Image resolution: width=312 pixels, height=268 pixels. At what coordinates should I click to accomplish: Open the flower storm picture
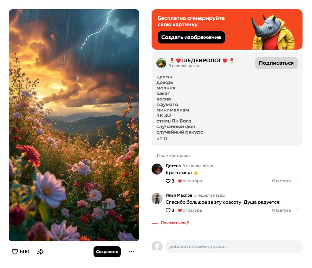(74, 125)
